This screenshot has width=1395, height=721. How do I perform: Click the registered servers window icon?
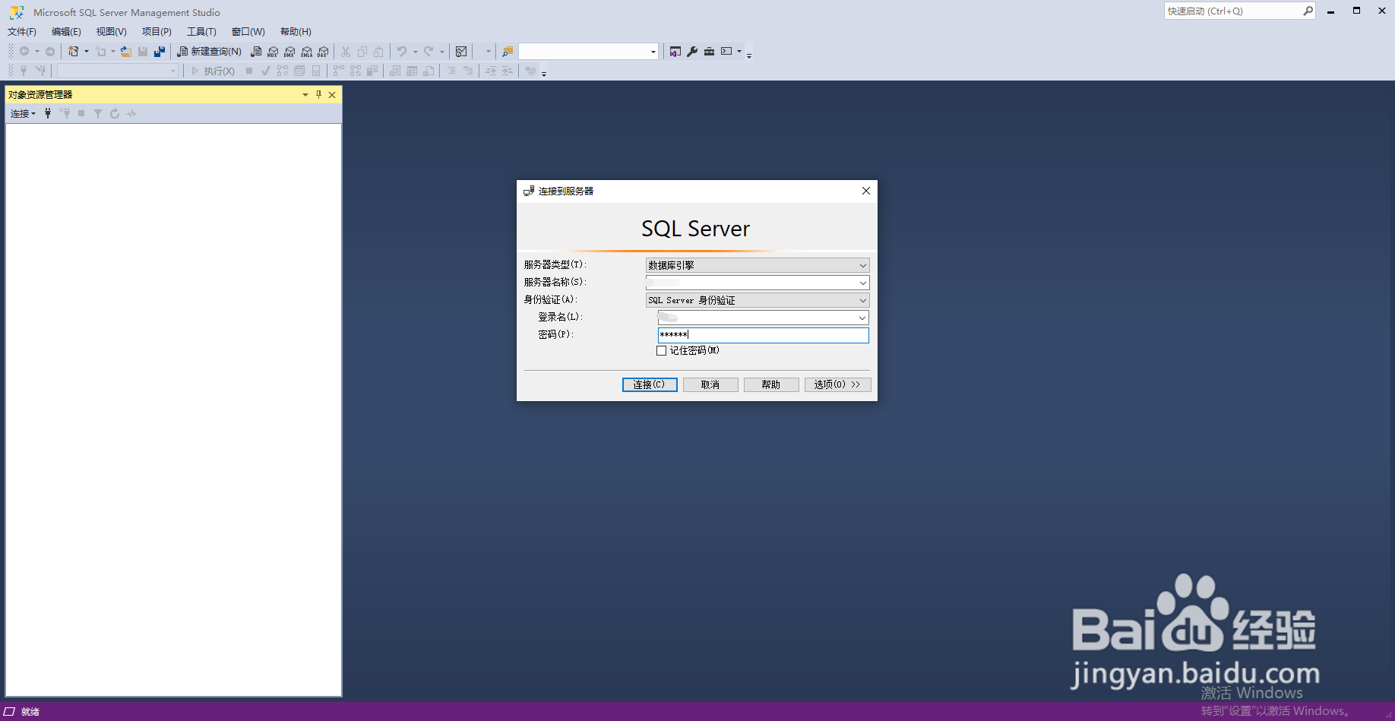[x=675, y=52]
